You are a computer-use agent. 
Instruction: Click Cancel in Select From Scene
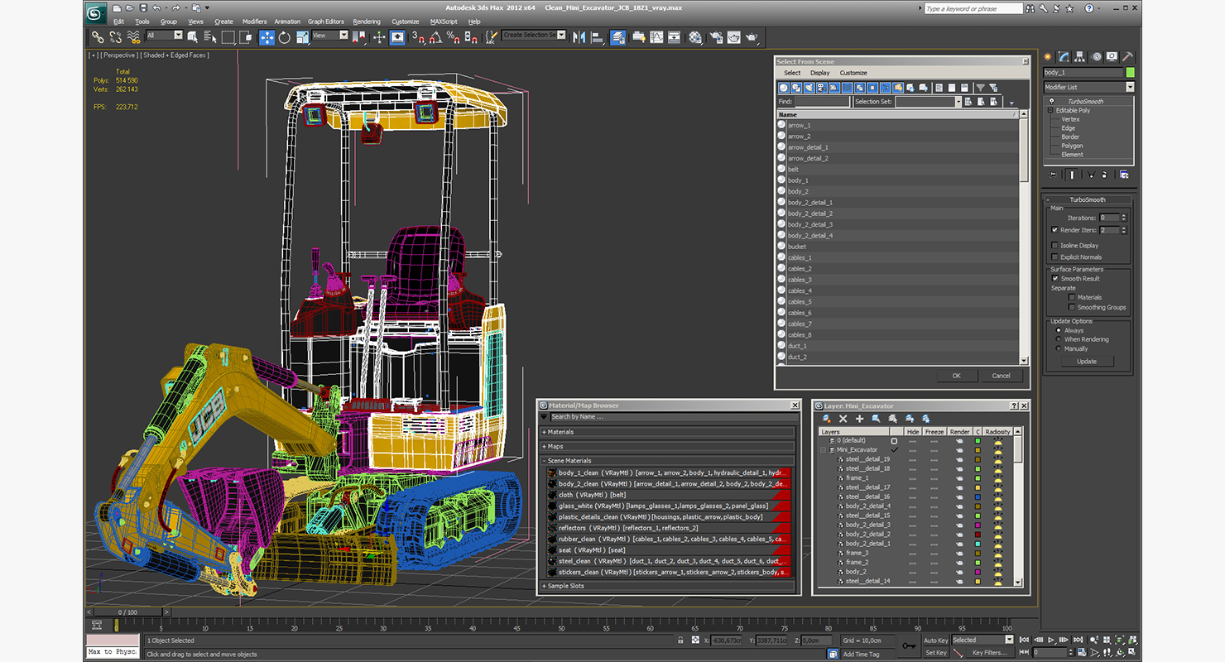(1001, 376)
